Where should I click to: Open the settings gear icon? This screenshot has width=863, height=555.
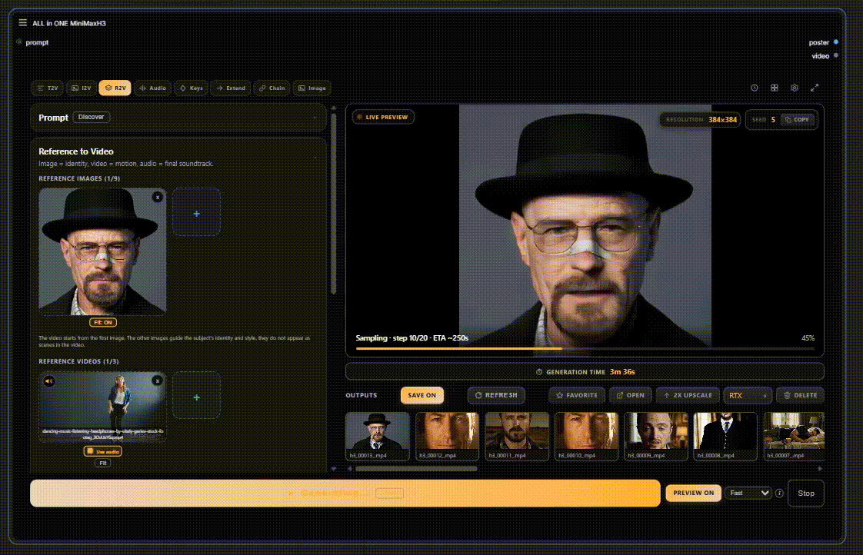795,88
